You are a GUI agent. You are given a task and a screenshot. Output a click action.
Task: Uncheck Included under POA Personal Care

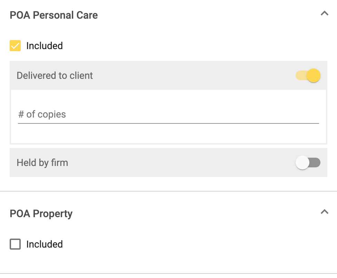[15, 46]
